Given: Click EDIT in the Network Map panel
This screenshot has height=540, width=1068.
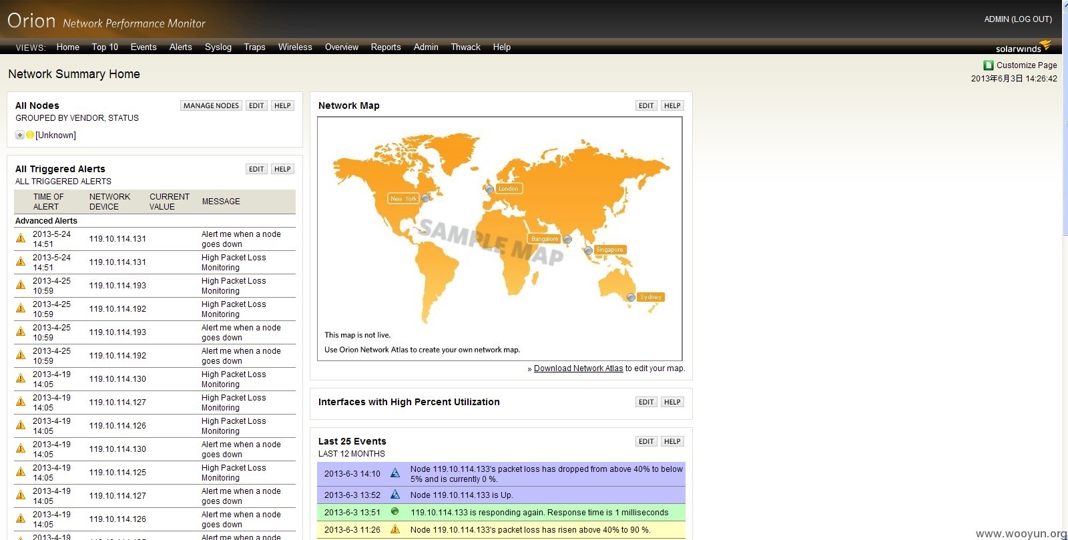Looking at the screenshot, I should [646, 105].
